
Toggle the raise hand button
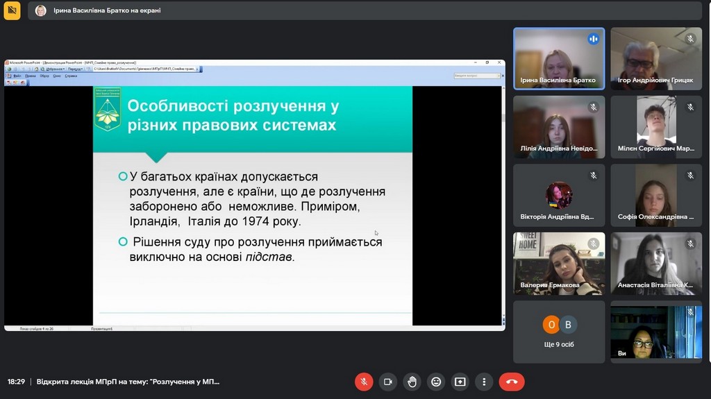click(x=412, y=382)
